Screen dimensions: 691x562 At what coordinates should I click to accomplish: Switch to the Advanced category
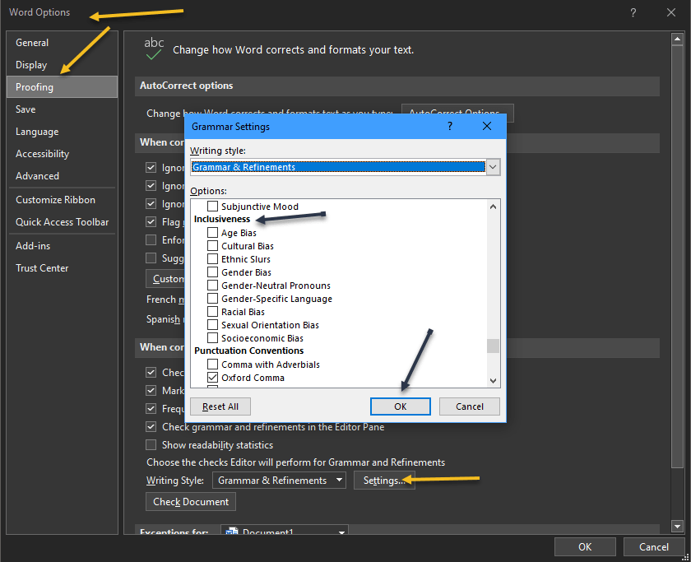pos(37,176)
